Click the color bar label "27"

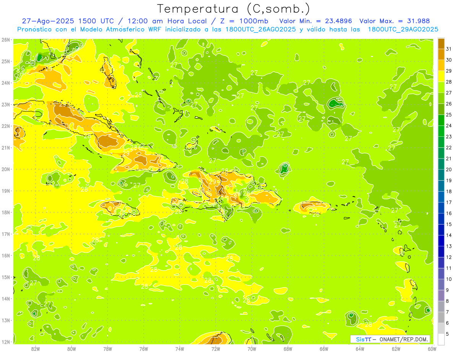click(449, 93)
